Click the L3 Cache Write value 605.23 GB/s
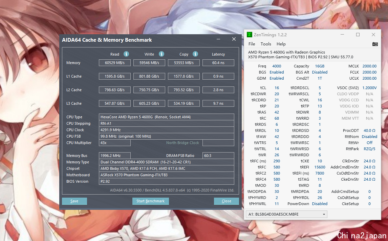The image size is (388, 241). click(x=149, y=103)
